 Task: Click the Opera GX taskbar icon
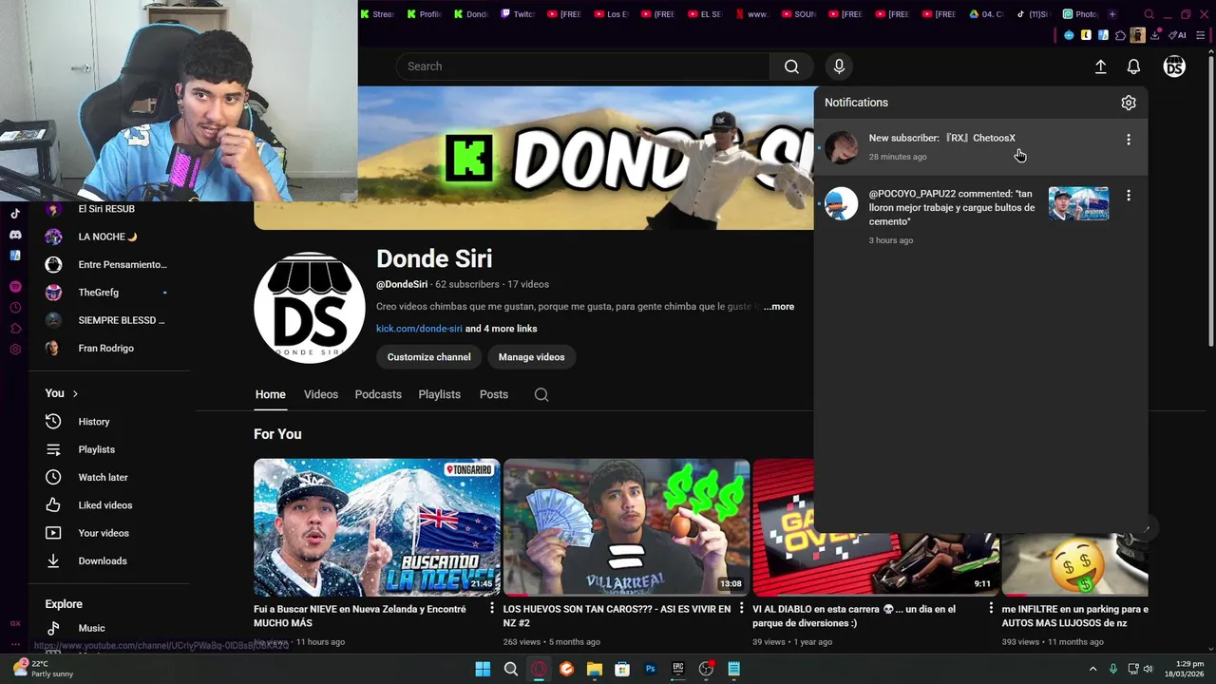point(539,669)
